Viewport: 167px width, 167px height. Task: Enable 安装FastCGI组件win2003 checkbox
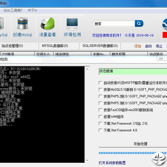pyautogui.click(x=100, y=110)
